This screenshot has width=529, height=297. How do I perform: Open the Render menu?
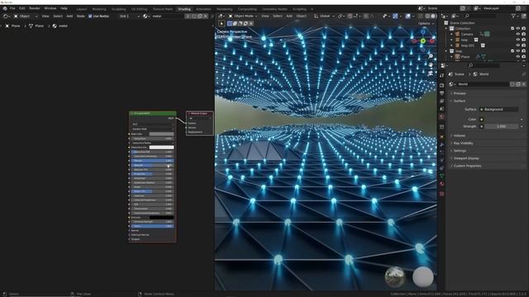(x=35, y=8)
